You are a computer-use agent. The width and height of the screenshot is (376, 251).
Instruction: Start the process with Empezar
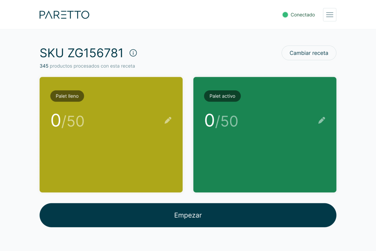[x=188, y=215]
